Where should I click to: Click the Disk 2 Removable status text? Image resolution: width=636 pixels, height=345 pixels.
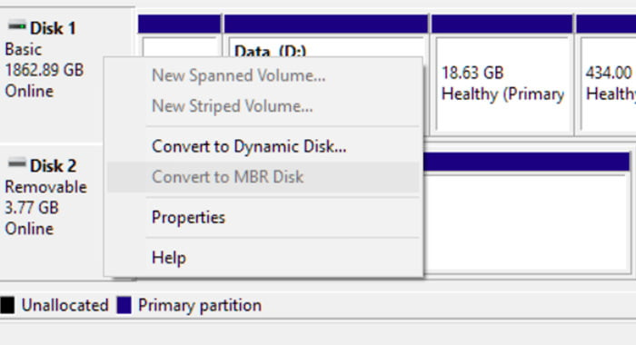45,187
